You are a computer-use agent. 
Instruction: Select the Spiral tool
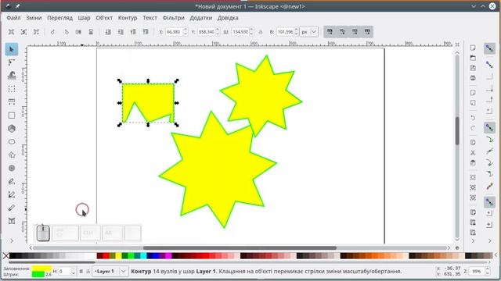(12, 168)
